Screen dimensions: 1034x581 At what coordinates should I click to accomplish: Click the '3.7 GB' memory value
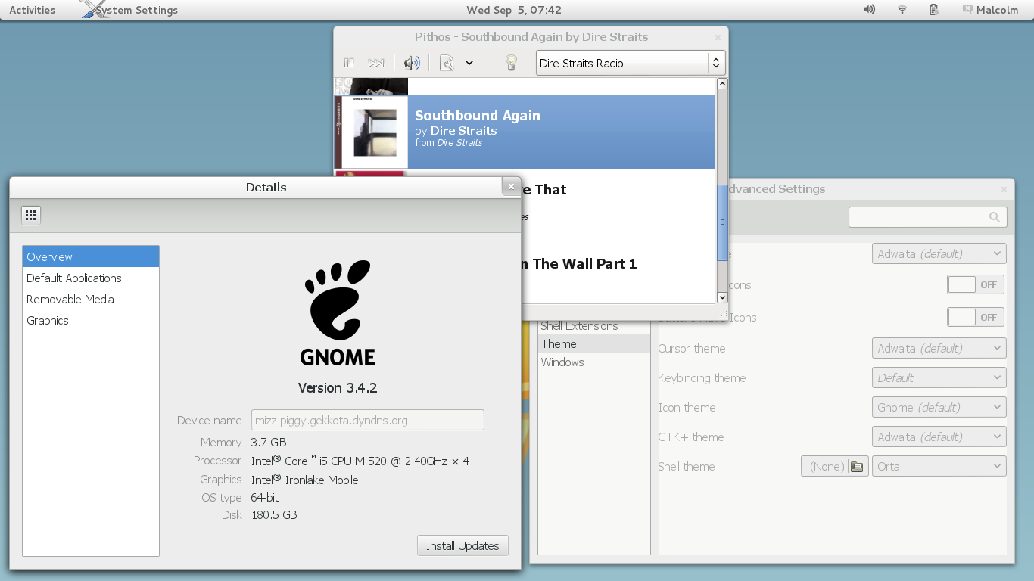(269, 442)
